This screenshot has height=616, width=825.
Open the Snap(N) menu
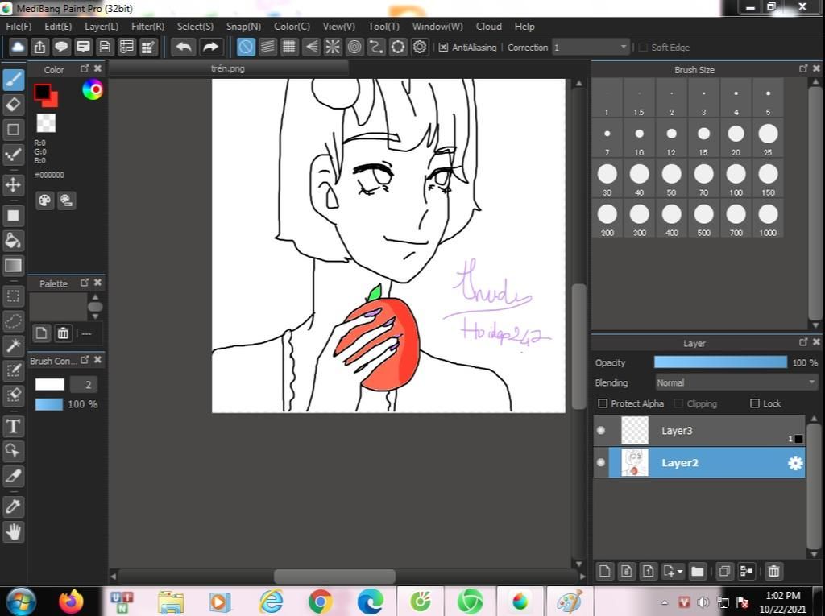(x=243, y=27)
